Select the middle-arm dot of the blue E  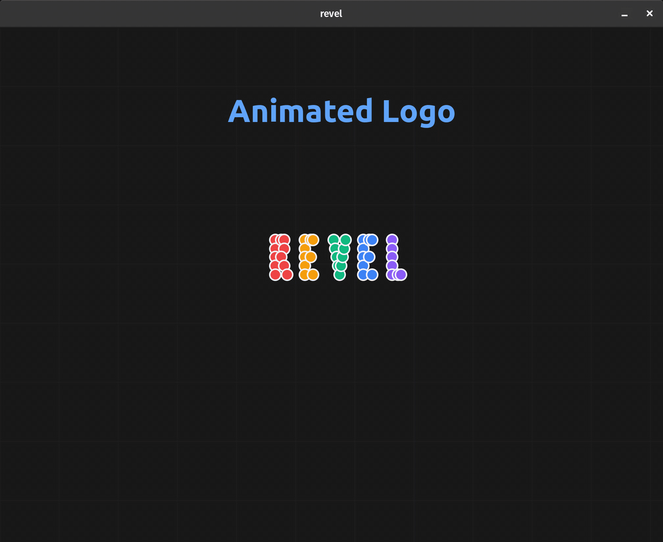tap(370, 257)
